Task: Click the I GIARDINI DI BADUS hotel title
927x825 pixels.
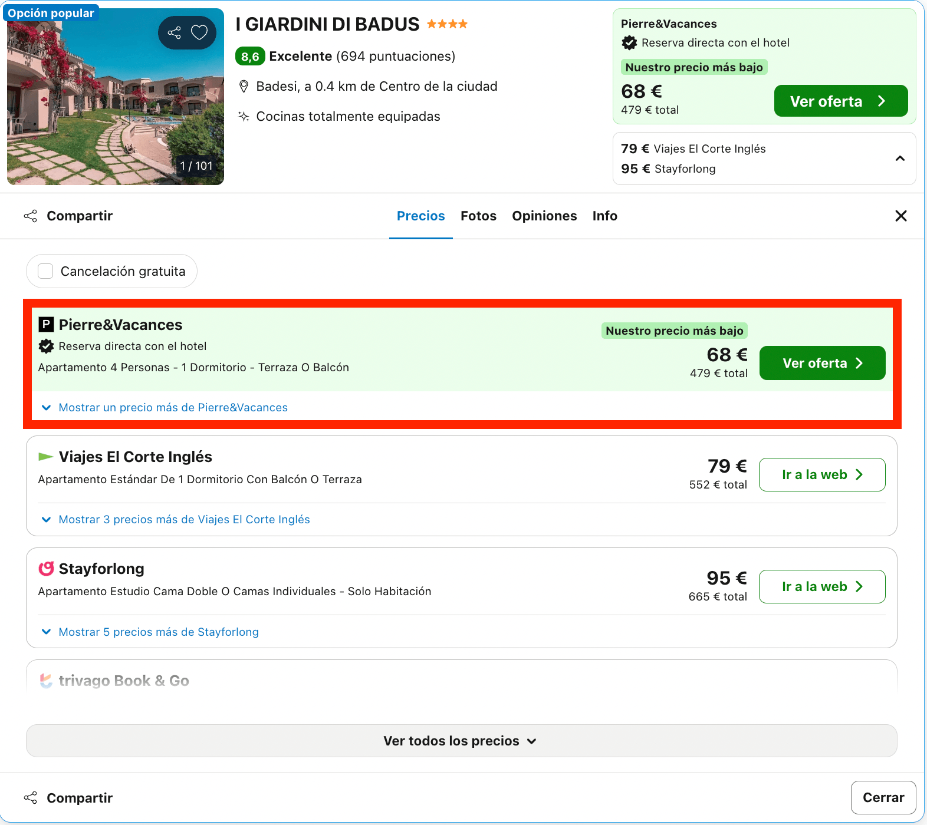Action: [327, 24]
